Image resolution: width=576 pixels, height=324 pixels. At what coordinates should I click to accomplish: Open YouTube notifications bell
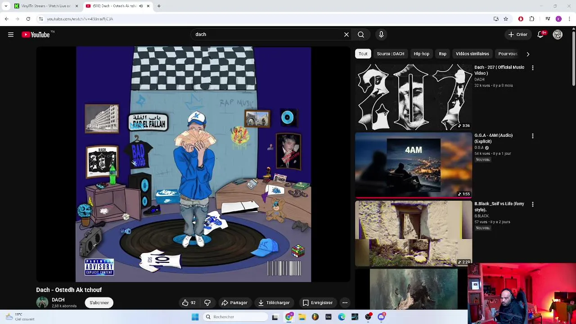[x=541, y=35]
